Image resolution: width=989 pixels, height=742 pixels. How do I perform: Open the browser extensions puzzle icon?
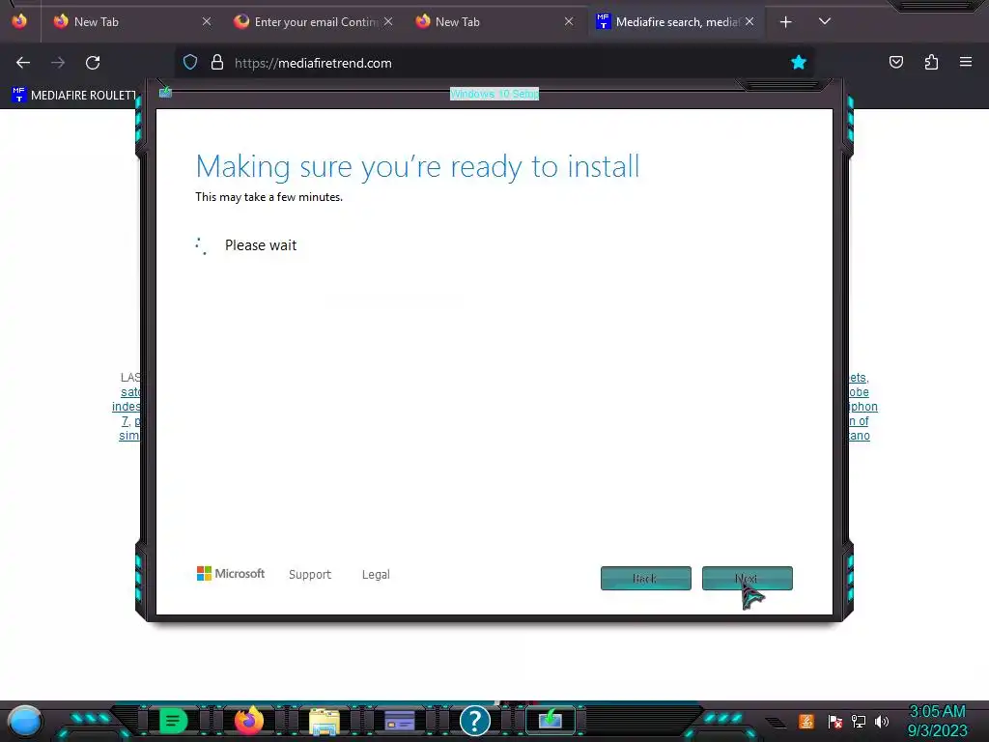[931, 62]
